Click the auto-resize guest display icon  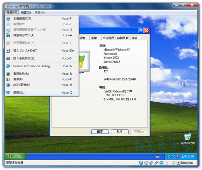click(8, 30)
